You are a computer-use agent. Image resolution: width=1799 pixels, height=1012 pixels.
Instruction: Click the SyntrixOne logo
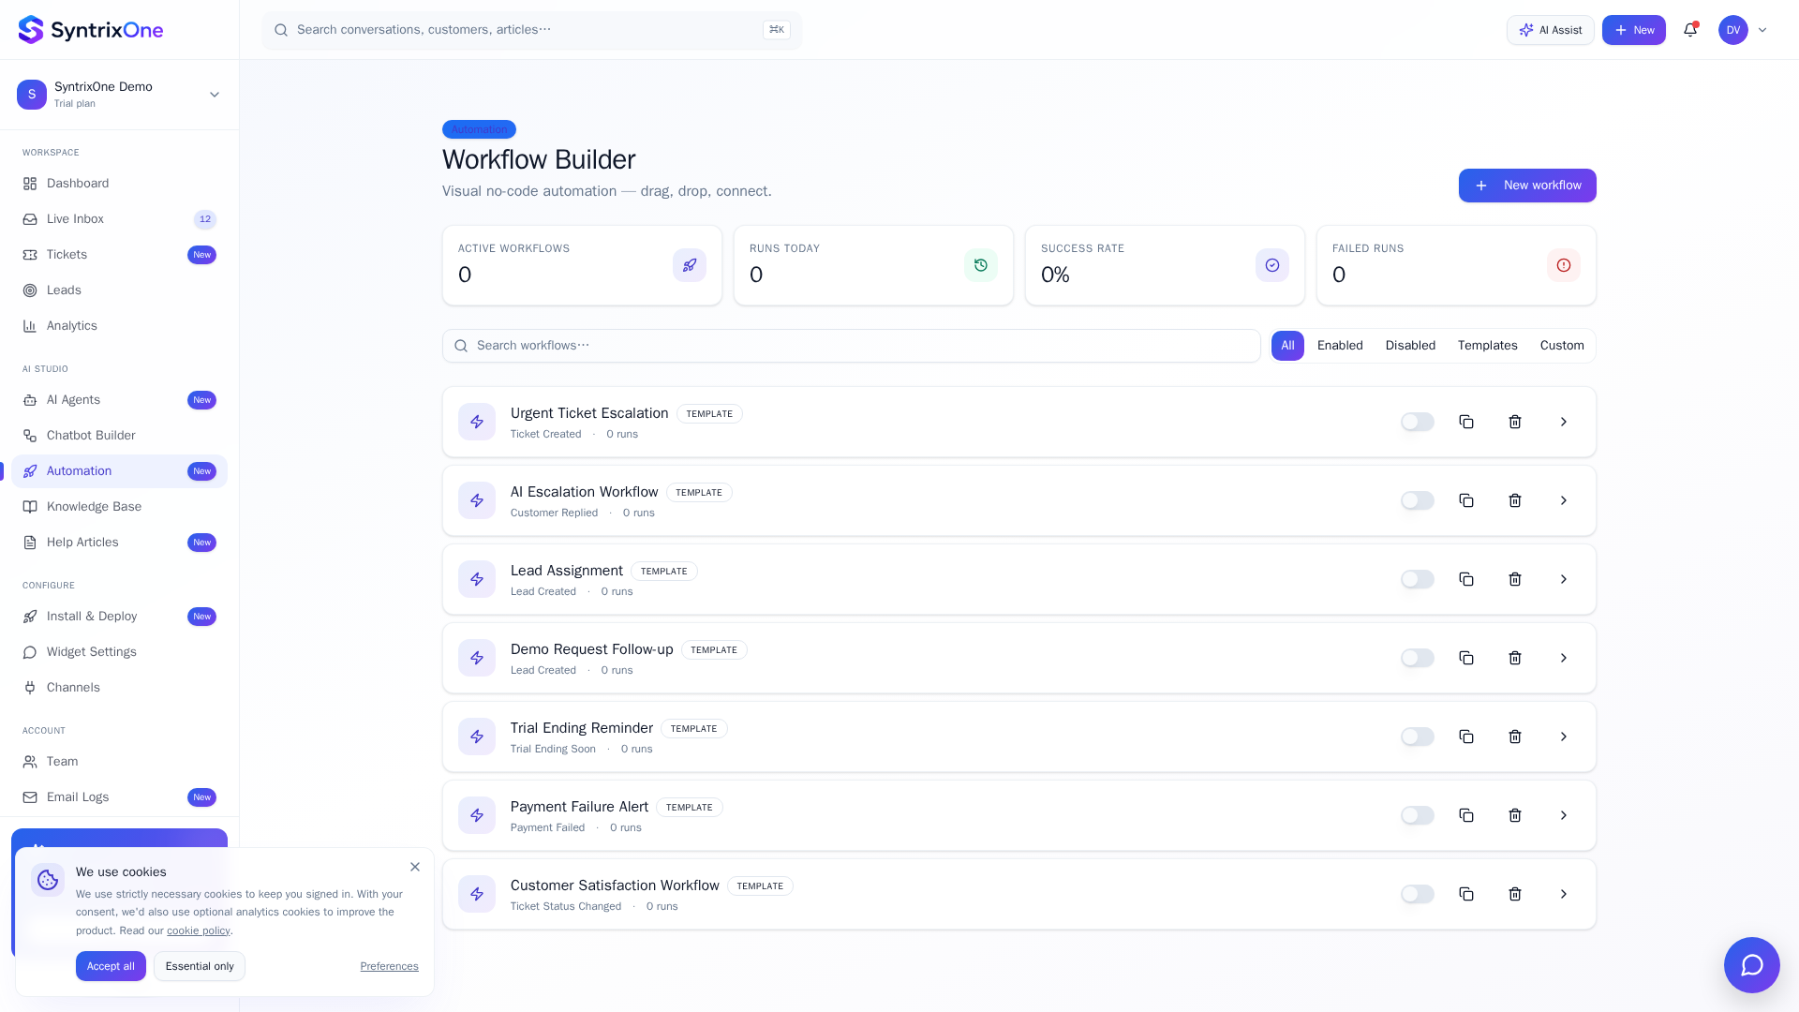91,30
